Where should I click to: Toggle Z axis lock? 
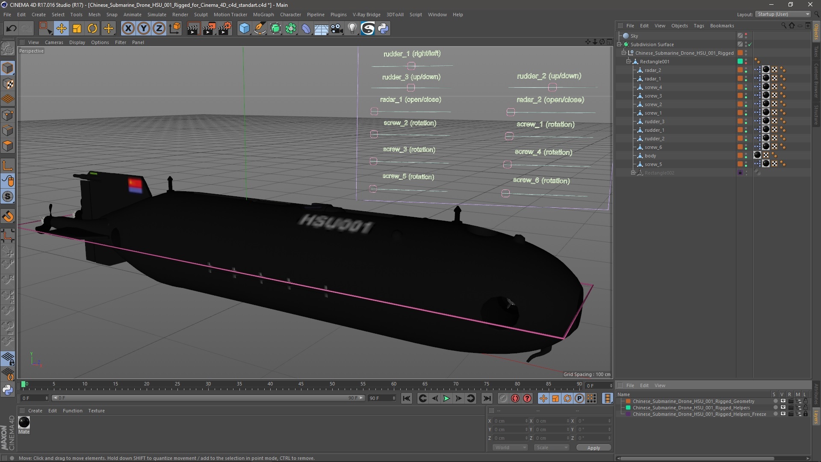(159, 29)
